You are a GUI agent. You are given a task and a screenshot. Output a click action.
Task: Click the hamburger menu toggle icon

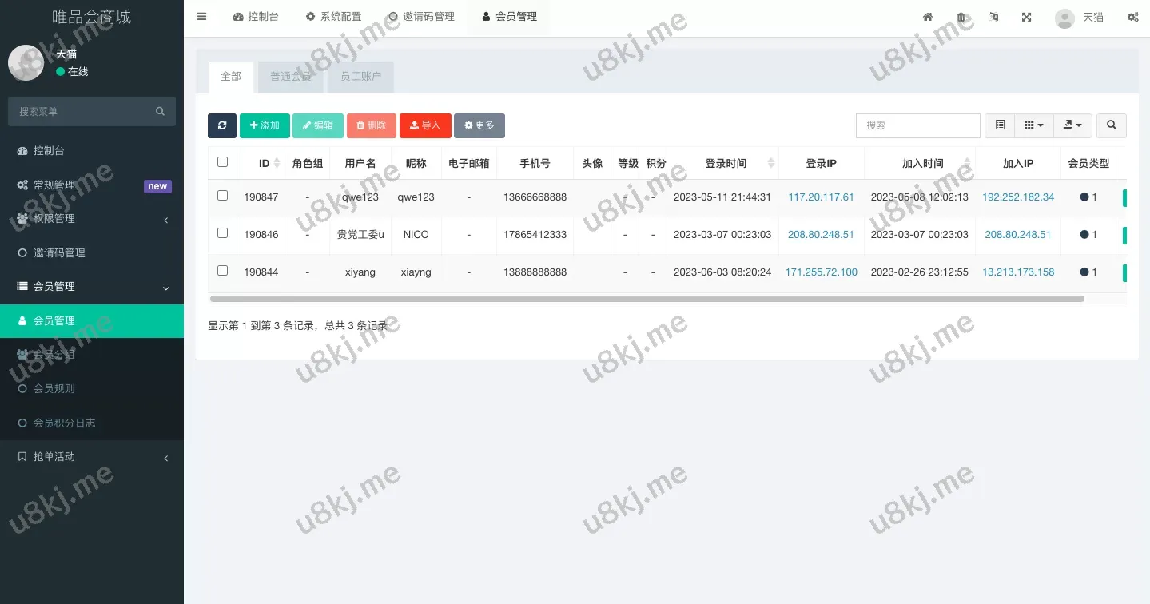pyautogui.click(x=201, y=17)
